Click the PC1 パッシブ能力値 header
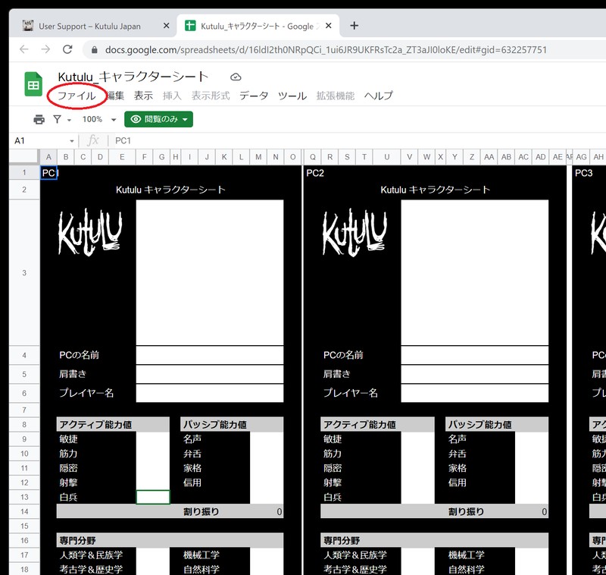 coord(232,425)
